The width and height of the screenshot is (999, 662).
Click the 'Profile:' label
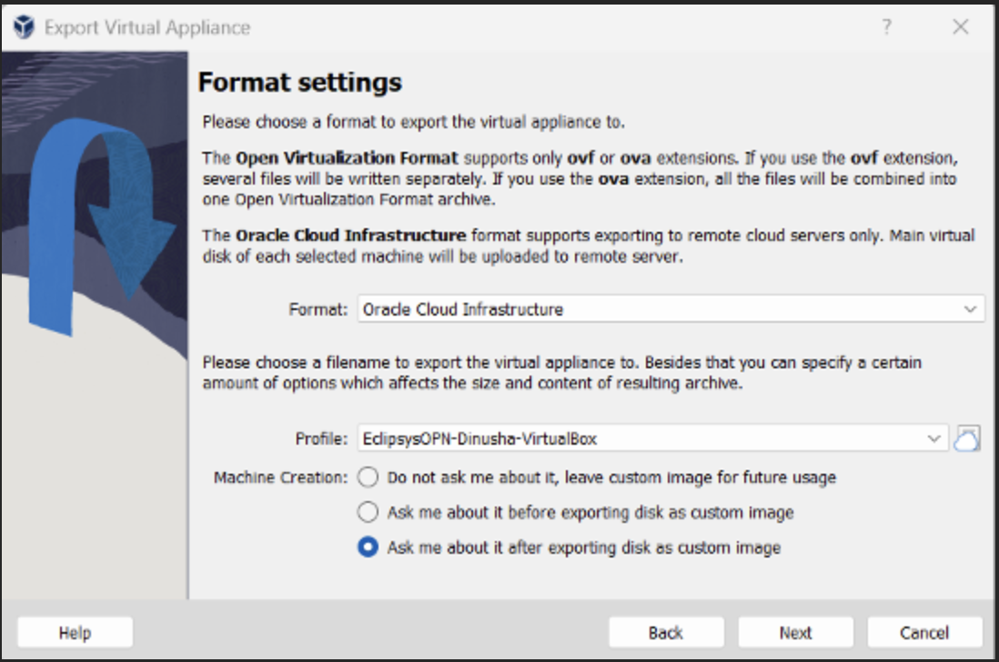pos(321,438)
